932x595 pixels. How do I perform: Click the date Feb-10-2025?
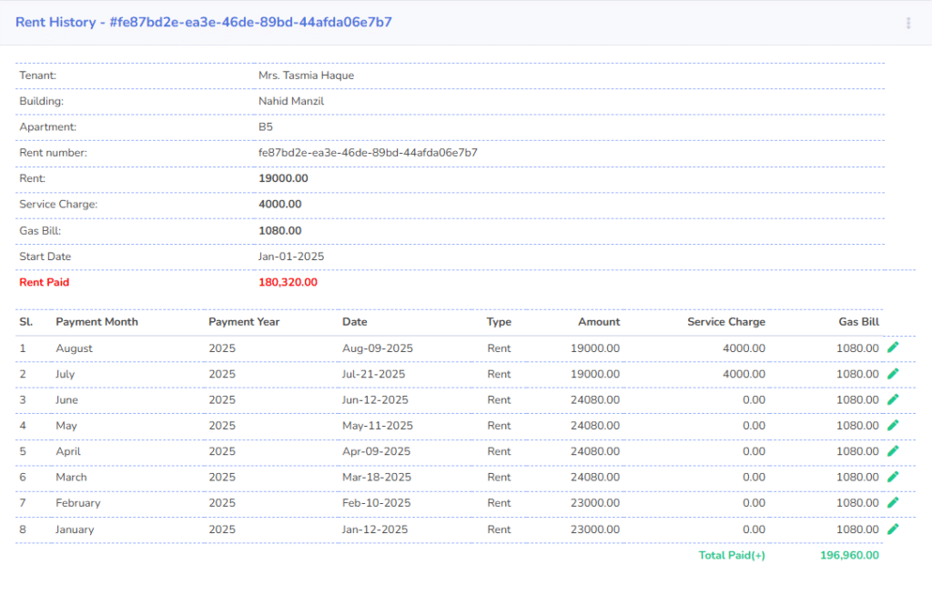[x=376, y=503]
